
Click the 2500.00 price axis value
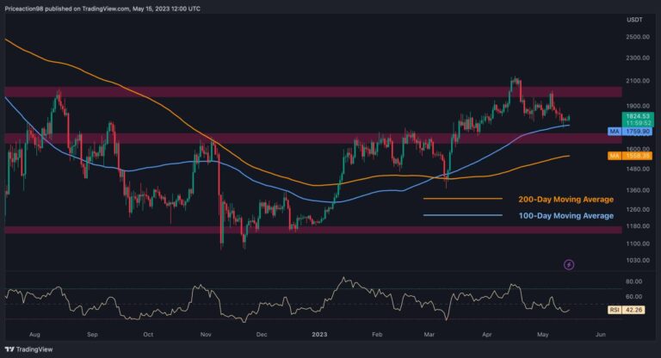click(x=638, y=37)
